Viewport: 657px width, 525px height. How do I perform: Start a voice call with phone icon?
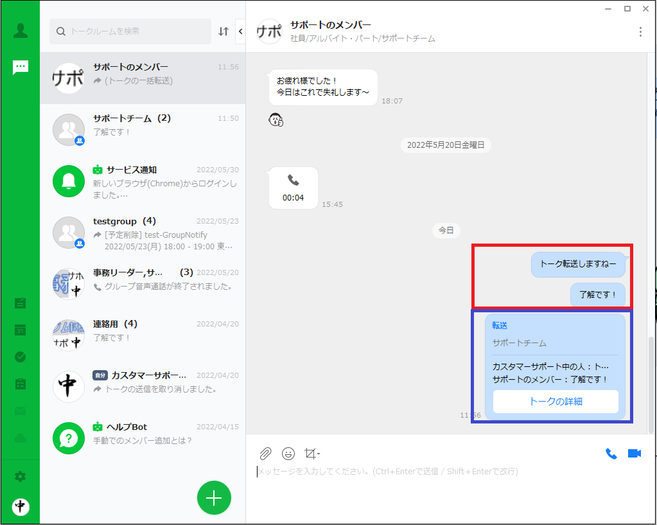tap(611, 454)
